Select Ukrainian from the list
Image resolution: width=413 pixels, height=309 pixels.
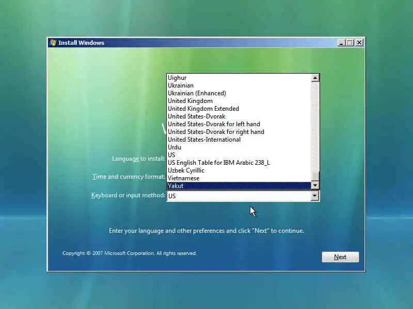[239, 85]
